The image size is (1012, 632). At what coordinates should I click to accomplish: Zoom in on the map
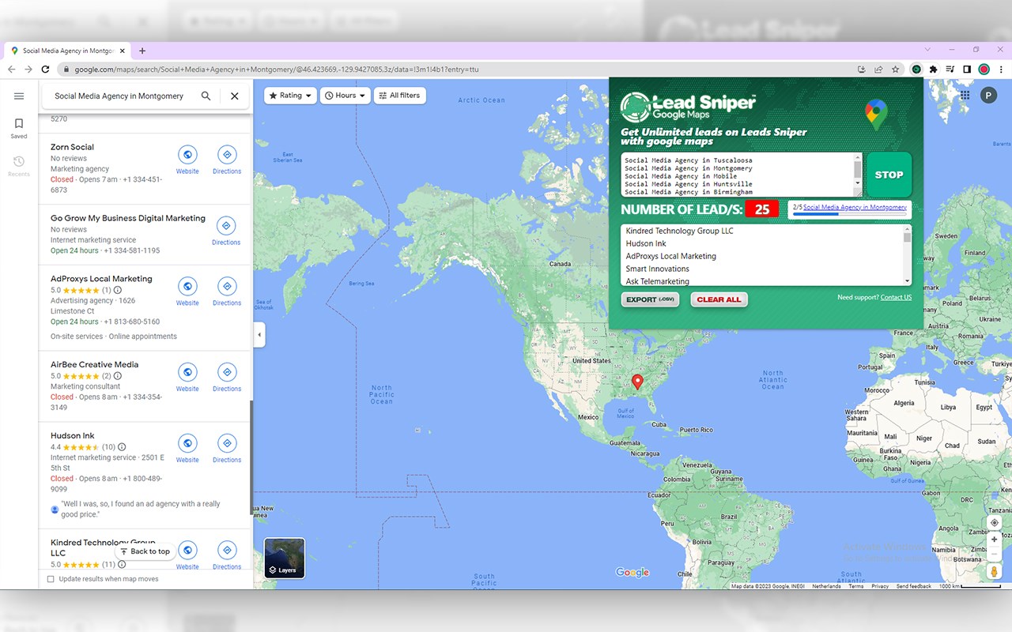[995, 540]
